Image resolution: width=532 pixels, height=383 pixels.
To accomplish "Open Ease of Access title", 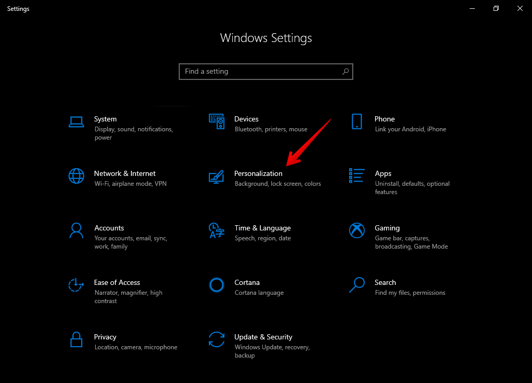I will (117, 283).
